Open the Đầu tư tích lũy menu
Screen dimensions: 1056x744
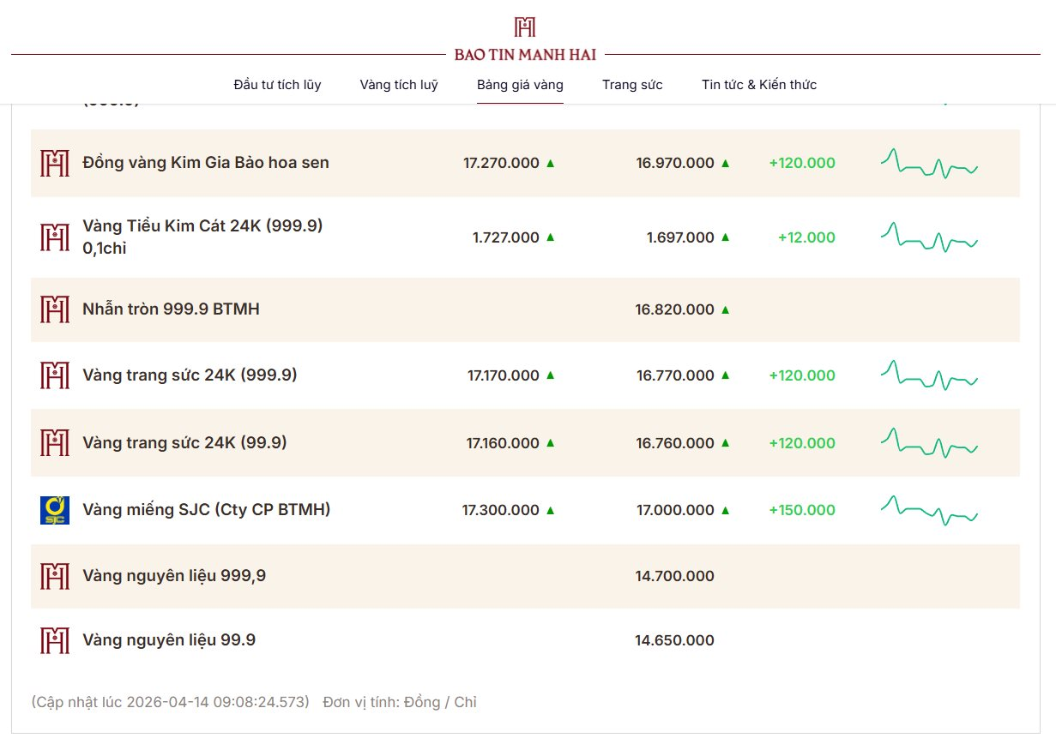[277, 85]
